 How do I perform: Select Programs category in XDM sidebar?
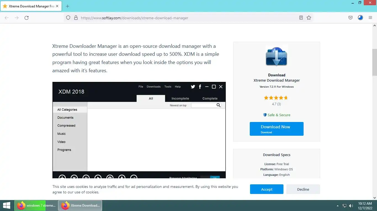point(64,150)
